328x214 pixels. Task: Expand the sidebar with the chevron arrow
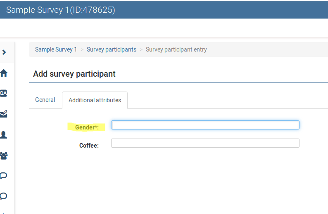pos(4,52)
